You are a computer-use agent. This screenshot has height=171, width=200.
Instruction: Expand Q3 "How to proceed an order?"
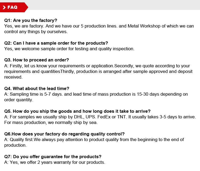click(37, 60)
